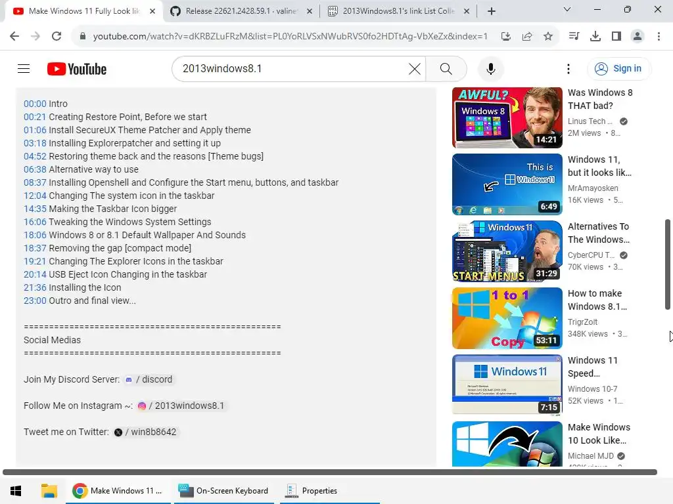Jump to timestamp 21:36
The image size is (673, 504).
coord(35,287)
